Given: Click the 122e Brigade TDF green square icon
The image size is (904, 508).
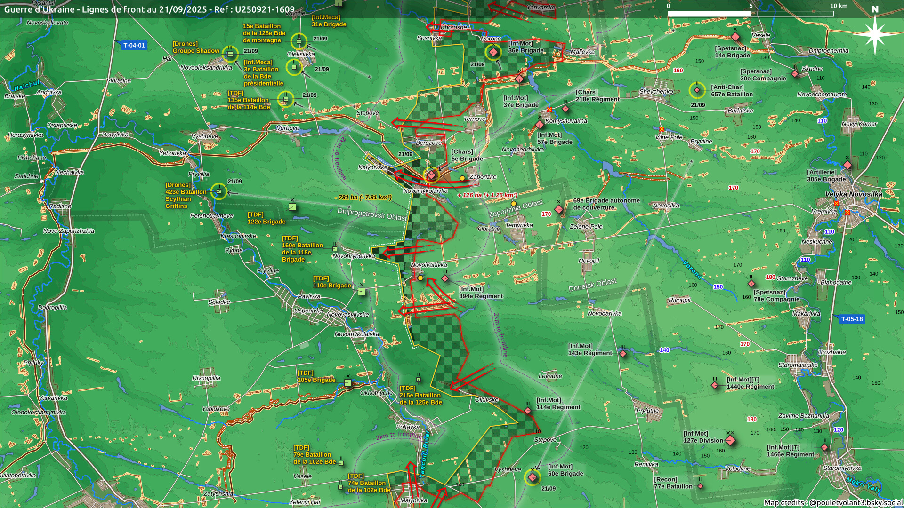Looking at the screenshot, I should pyautogui.click(x=292, y=206).
